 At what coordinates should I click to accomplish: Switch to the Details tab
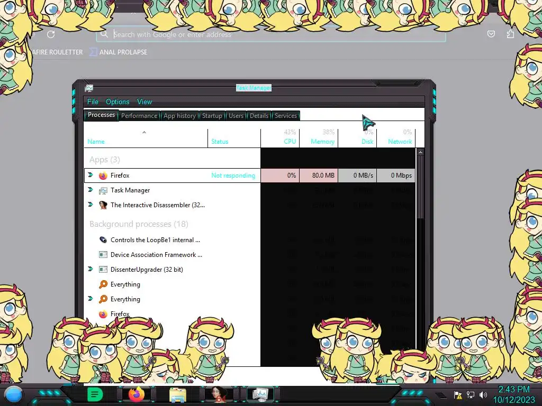[x=259, y=116]
